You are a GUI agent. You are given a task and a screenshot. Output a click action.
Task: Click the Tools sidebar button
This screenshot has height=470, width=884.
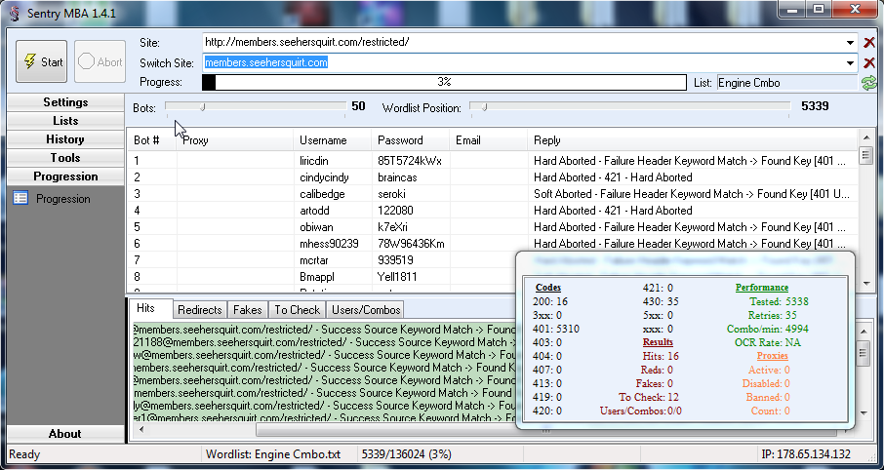65,158
